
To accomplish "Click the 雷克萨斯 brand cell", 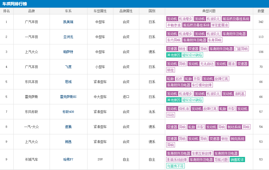I will click(x=31, y=97).
